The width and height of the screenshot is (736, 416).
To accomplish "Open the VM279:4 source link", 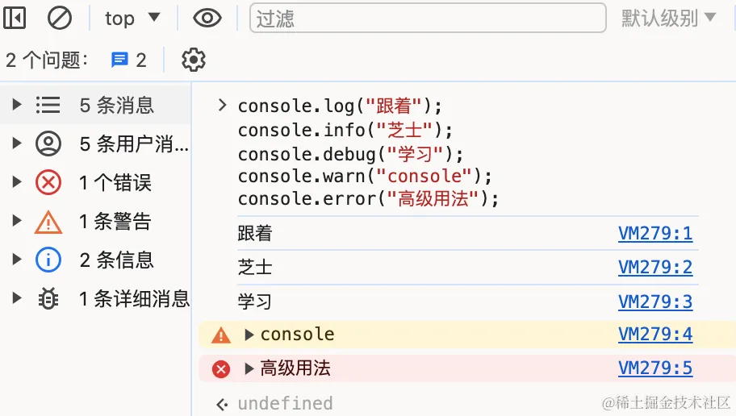I will pyautogui.click(x=655, y=335).
